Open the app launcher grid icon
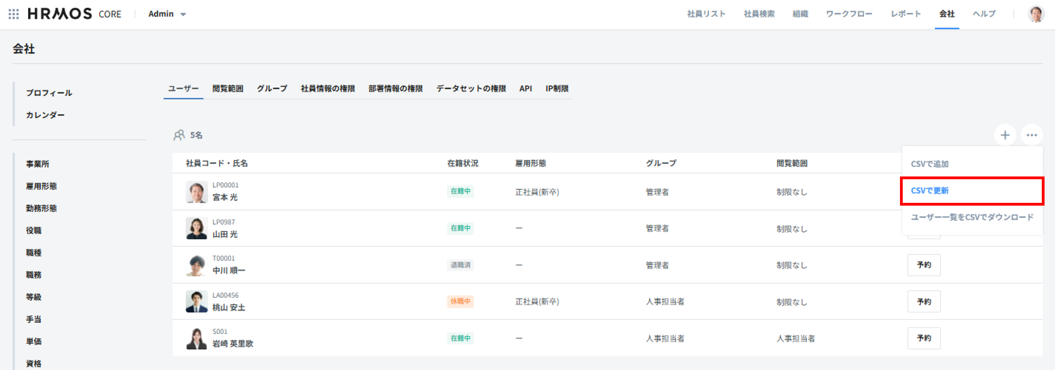1055x370 pixels. 14,14
